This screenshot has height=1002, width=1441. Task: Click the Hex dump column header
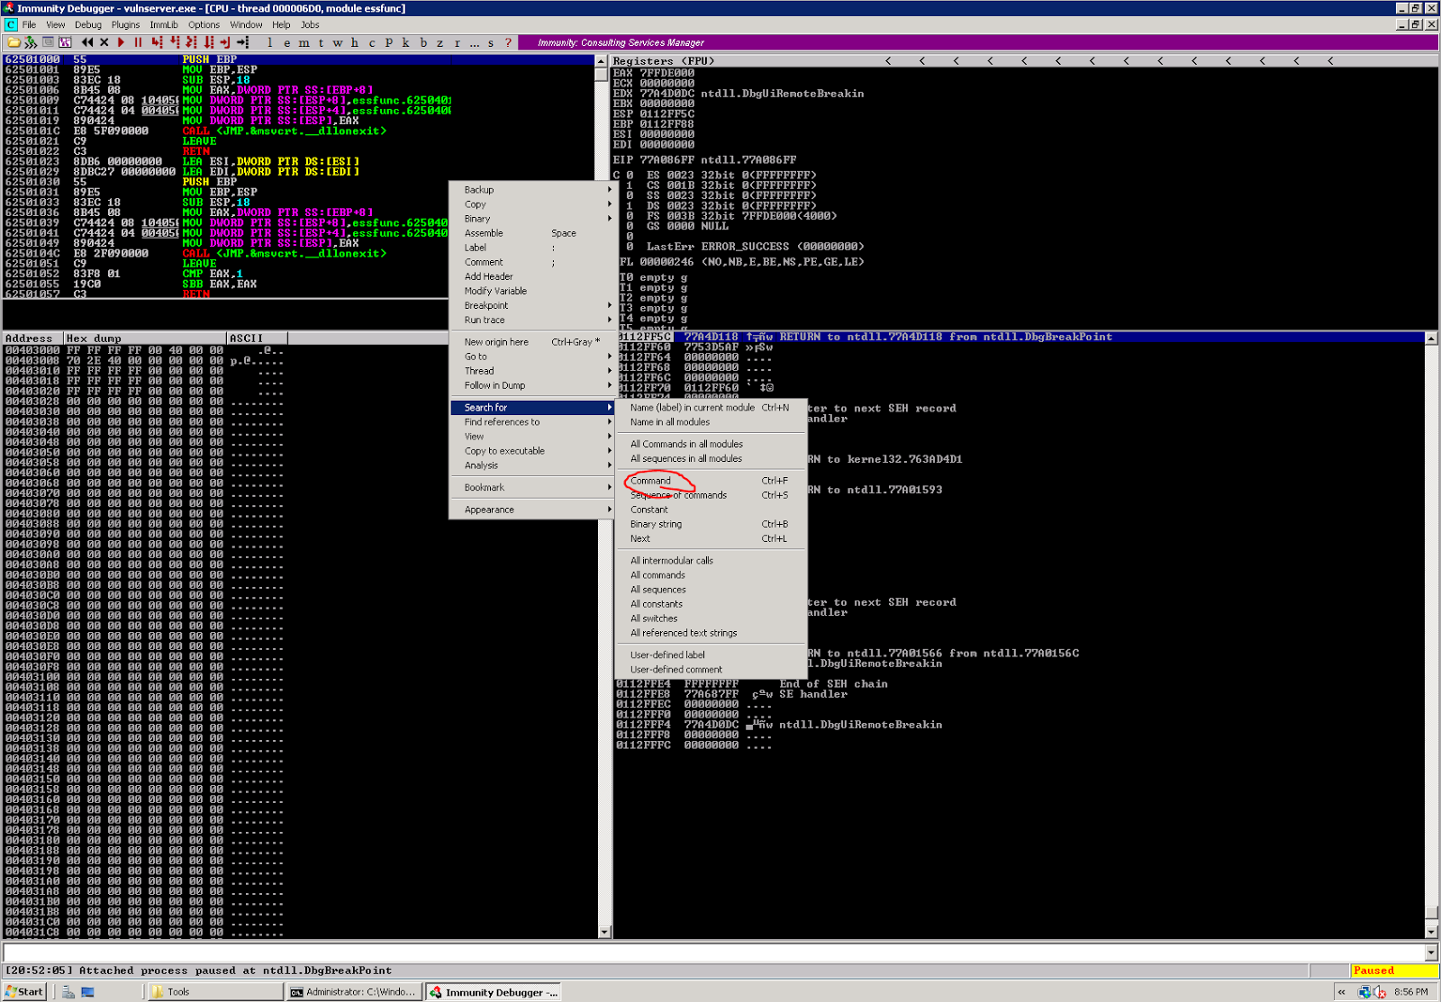click(144, 339)
